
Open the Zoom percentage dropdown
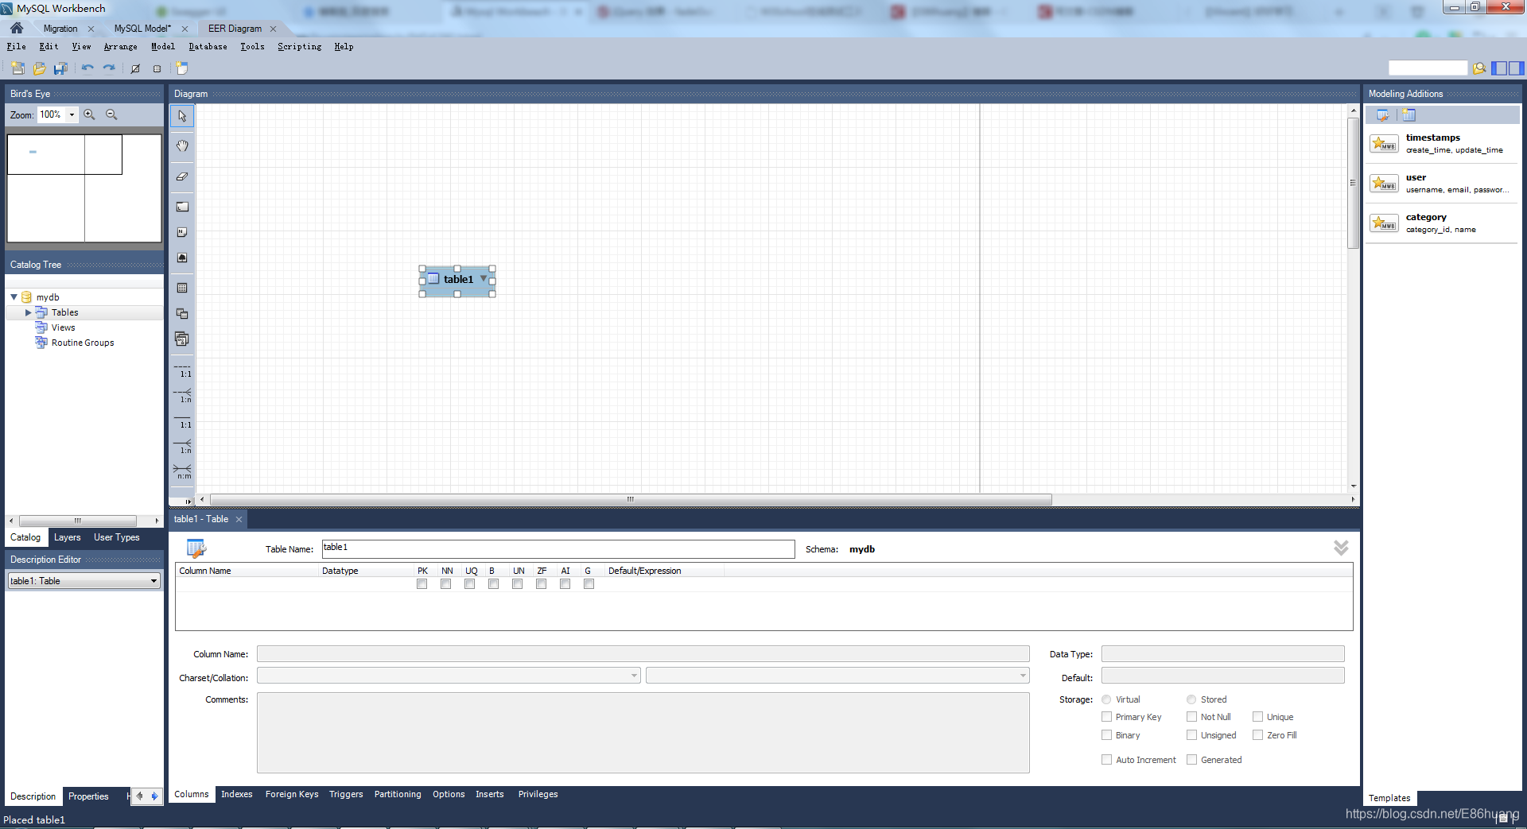pyautogui.click(x=72, y=114)
